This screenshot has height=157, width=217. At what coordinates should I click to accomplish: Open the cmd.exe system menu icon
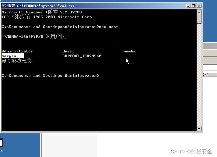[x=4, y=6]
